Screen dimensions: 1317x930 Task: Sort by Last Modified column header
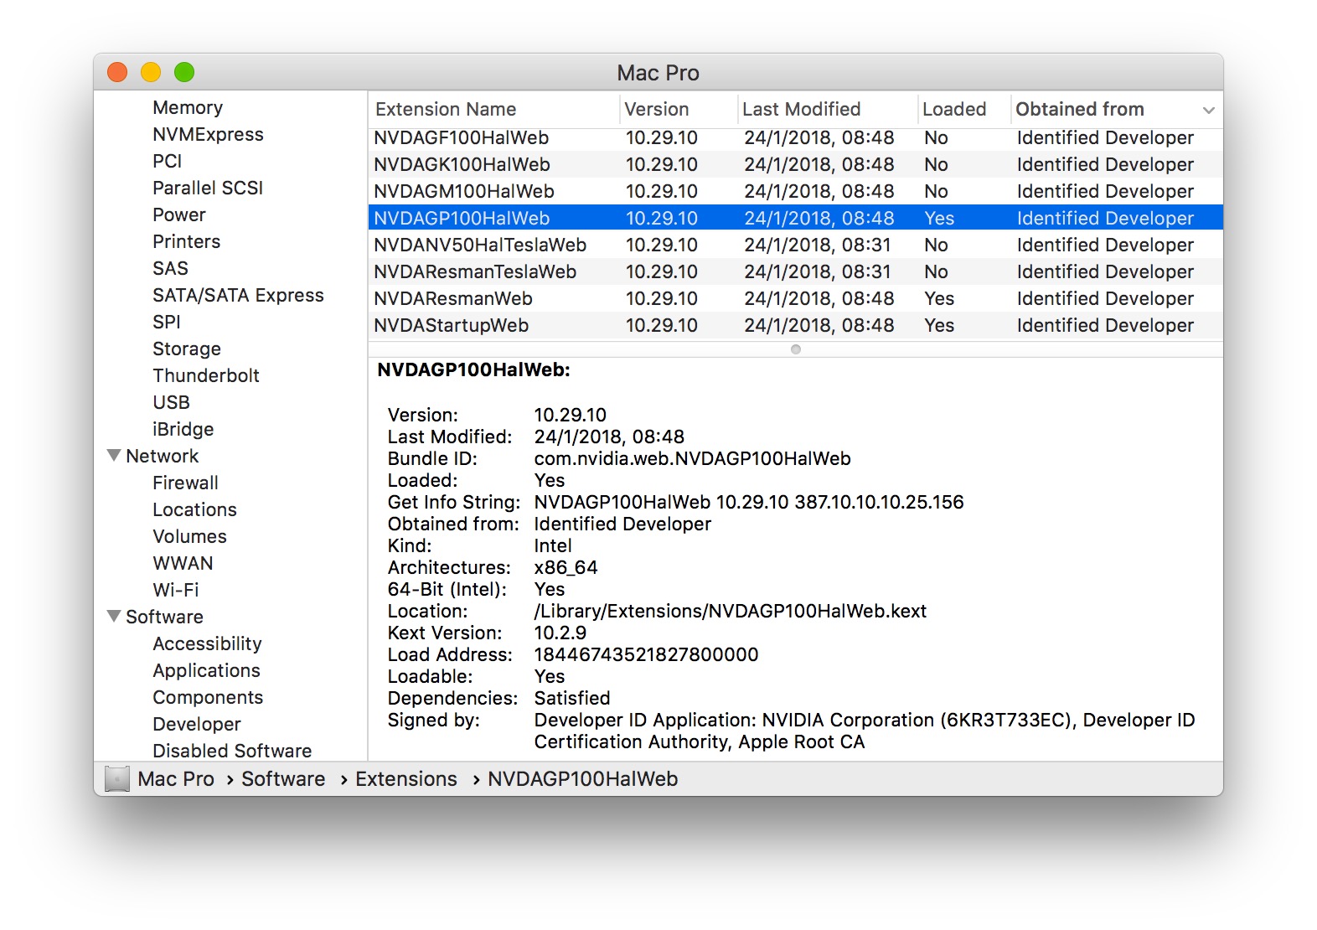point(827,109)
